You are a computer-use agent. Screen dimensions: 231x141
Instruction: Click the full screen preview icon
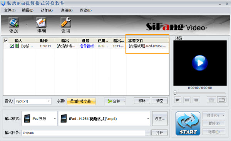[222, 100]
